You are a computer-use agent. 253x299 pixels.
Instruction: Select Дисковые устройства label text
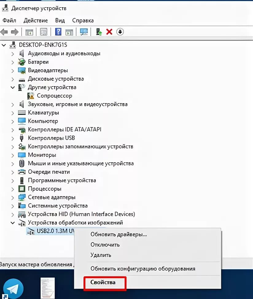tap(56, 79)
